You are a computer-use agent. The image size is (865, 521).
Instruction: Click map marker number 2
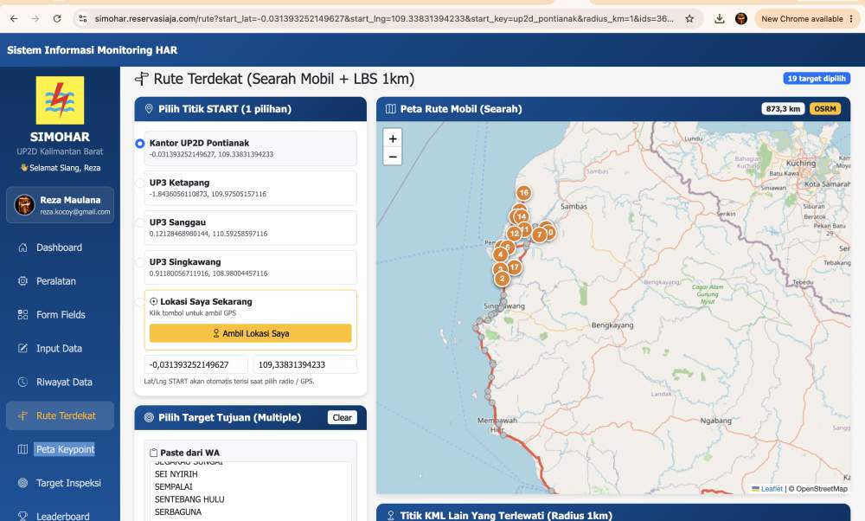click(x=502, y=279)
